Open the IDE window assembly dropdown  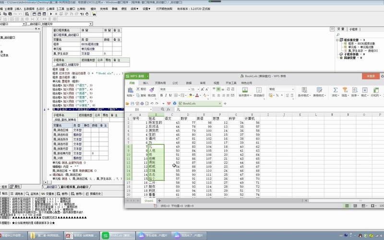pyautogui.click(x=24, y=24)
